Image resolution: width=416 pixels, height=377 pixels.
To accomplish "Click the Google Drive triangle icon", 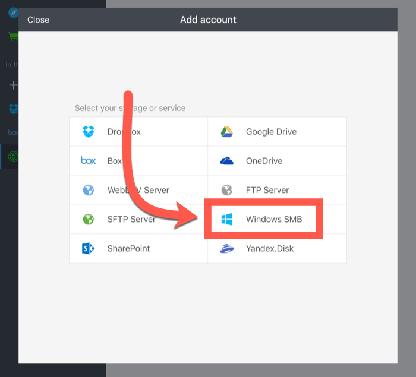I will click(x=227, y=132).
